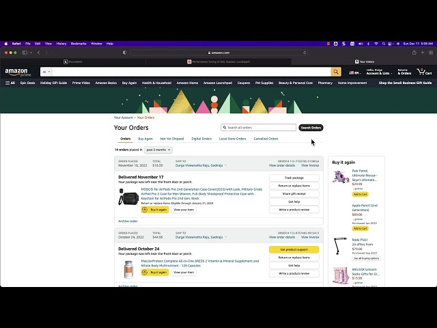Viewport: 437px width, 328px height.
Task: Go back with Safari's back arrow
Action: click(x=38, y=53)
